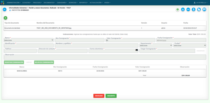Open the ACTUALIZACIÓN menu
This screenshot has width=210, height=103.
pyautogui.click(x=96, y=3)
